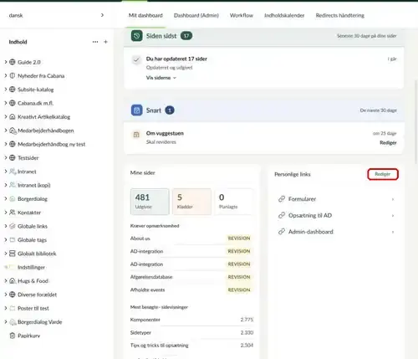This screenshot has width=418, height=359.
Task: Click the contacts icon beside Kontakter
Action: [x=13, y=213]
